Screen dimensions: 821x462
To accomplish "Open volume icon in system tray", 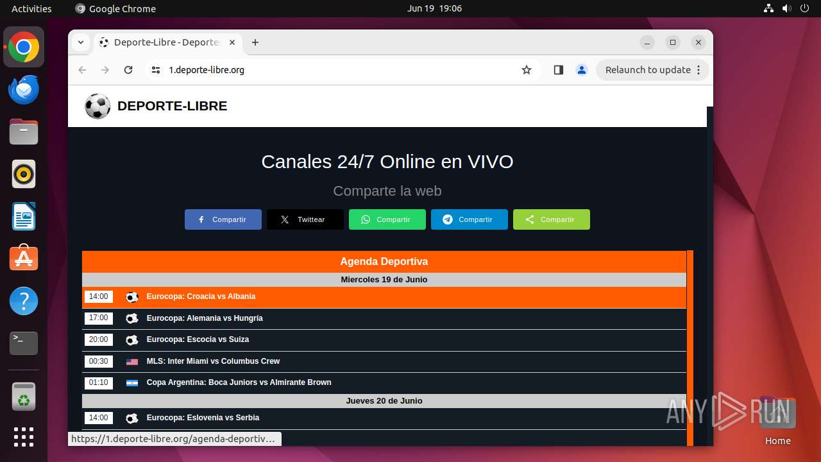I will 786,8.
